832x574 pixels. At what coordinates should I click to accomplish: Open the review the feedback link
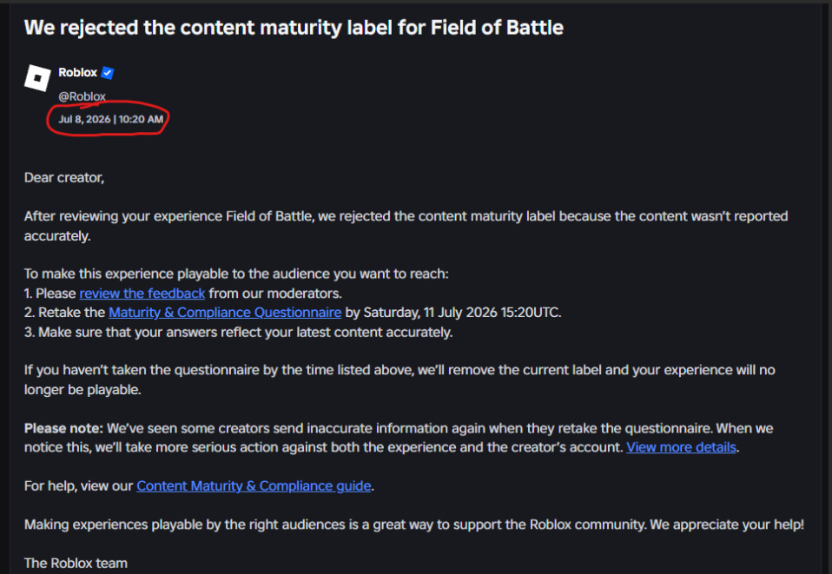pyautogui.click(x=142, y=294)
